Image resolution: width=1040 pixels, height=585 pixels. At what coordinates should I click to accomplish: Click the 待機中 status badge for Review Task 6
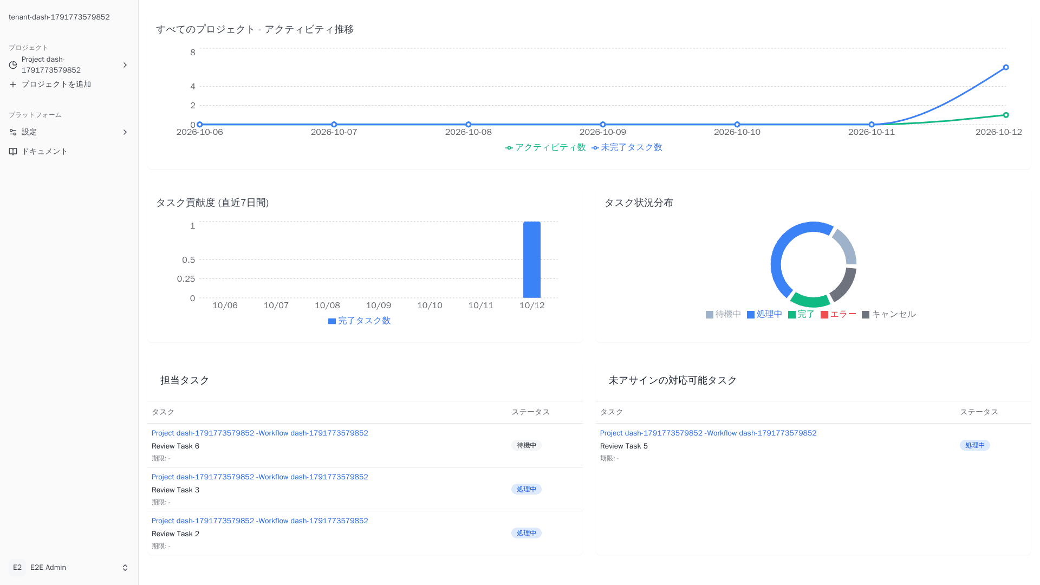tap(526, 445)
